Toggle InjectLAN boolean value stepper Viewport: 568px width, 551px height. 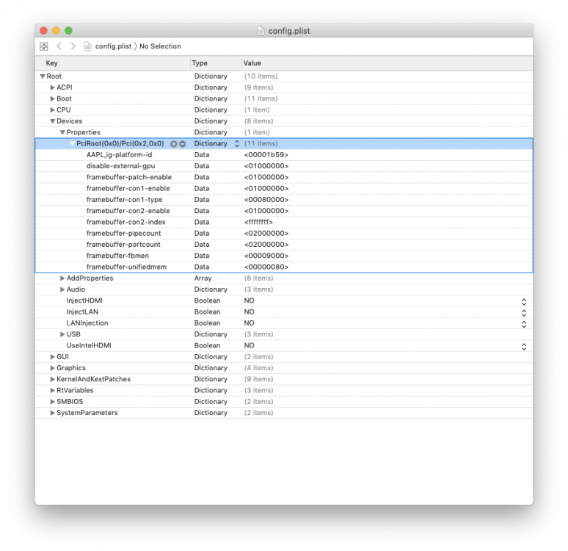click(524, 313)
